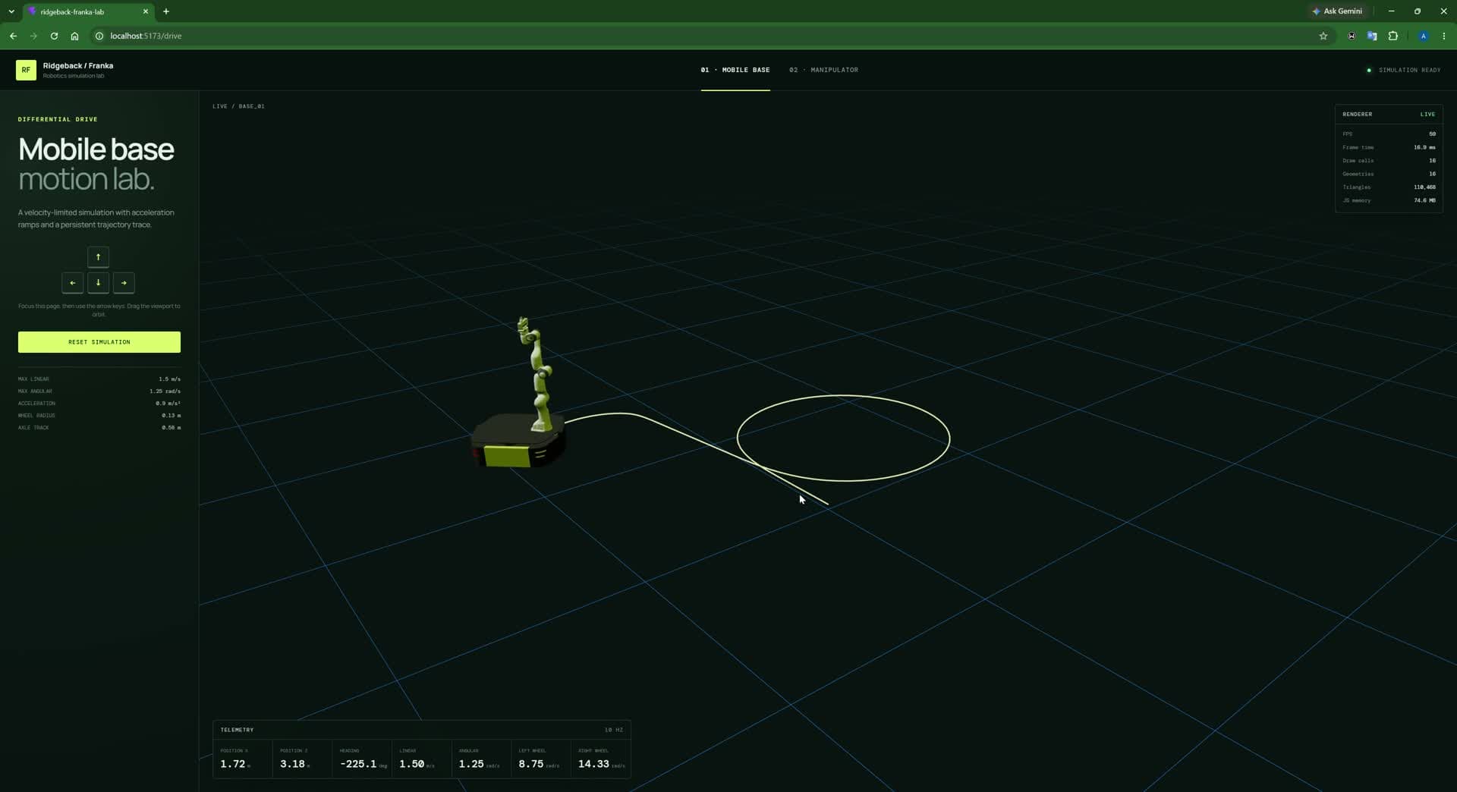Click the Left Wheel 8.75 telemetry value
This screenshot has height=792, width=1457.
(531, 764)
